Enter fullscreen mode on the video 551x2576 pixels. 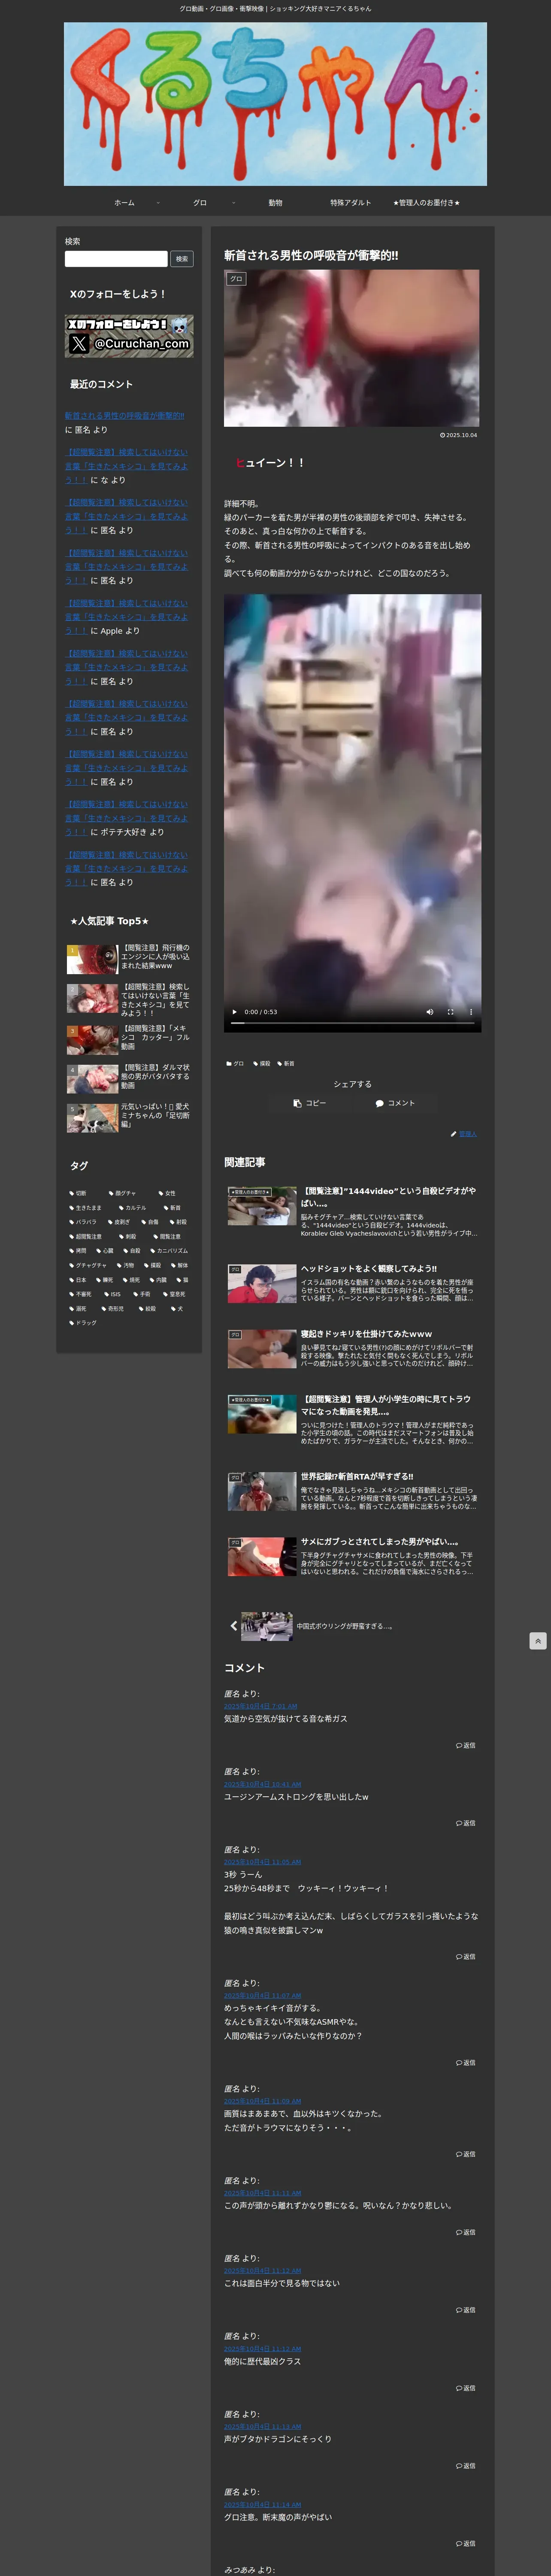pos(450,1012)
